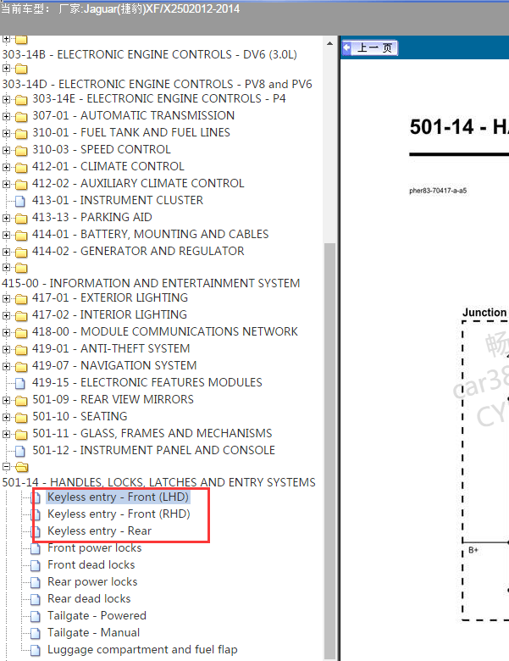Click the document icon beside Keyless entry - Rear

36,531
